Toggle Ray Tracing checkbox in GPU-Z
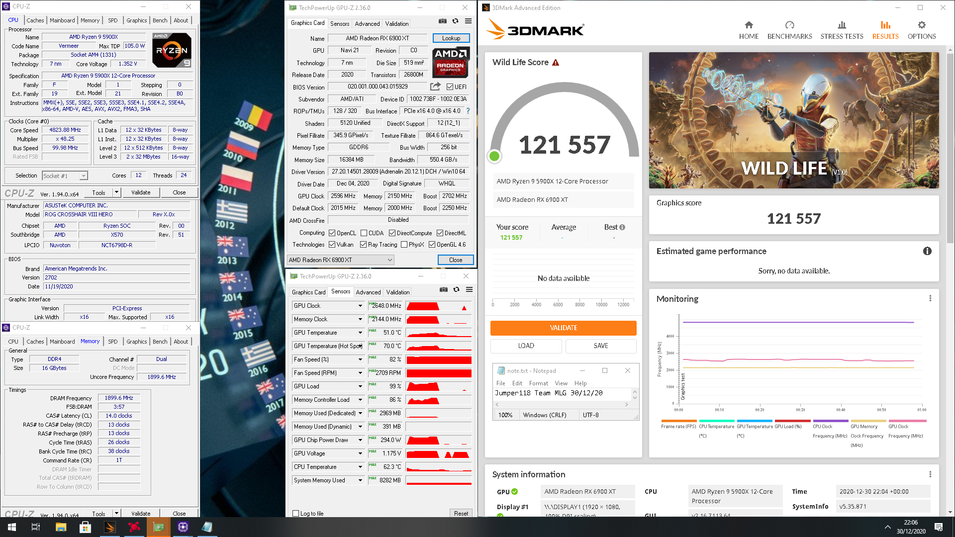The width and height of the screenshot is (955, 537). pos(363,245)
